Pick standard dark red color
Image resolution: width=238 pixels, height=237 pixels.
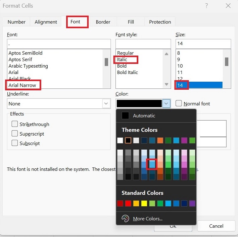[x=120, y=204]
